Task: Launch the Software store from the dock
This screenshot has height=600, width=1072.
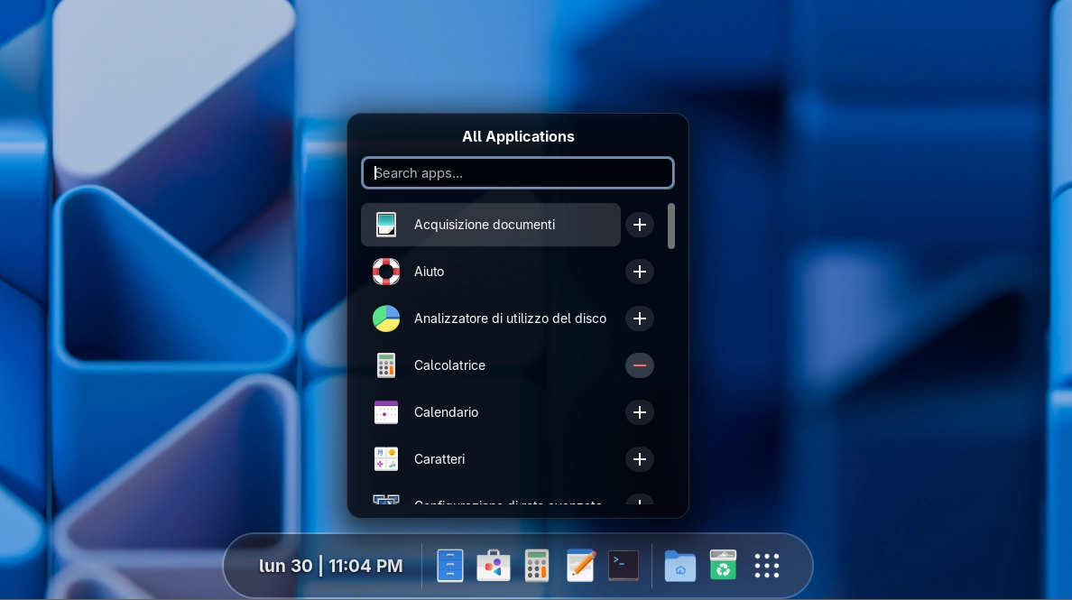Action: (494, 566)
